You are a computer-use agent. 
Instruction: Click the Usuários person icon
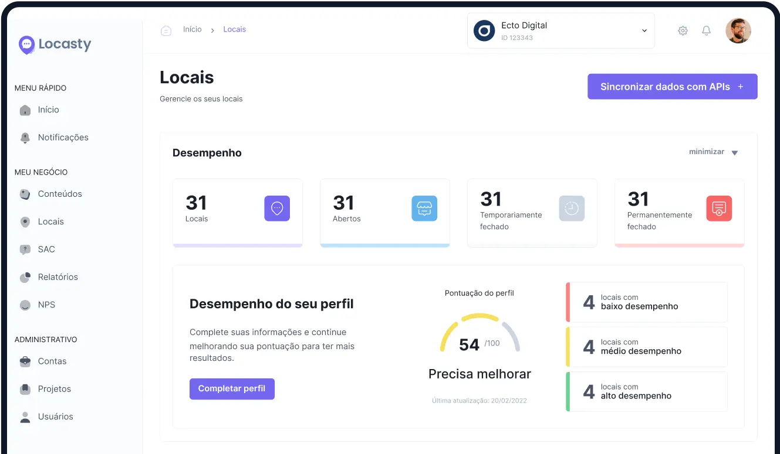click(25, 417)
